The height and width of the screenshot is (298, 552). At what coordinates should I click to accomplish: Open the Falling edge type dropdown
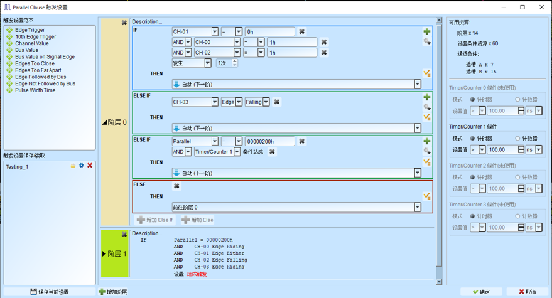[266, 102]
